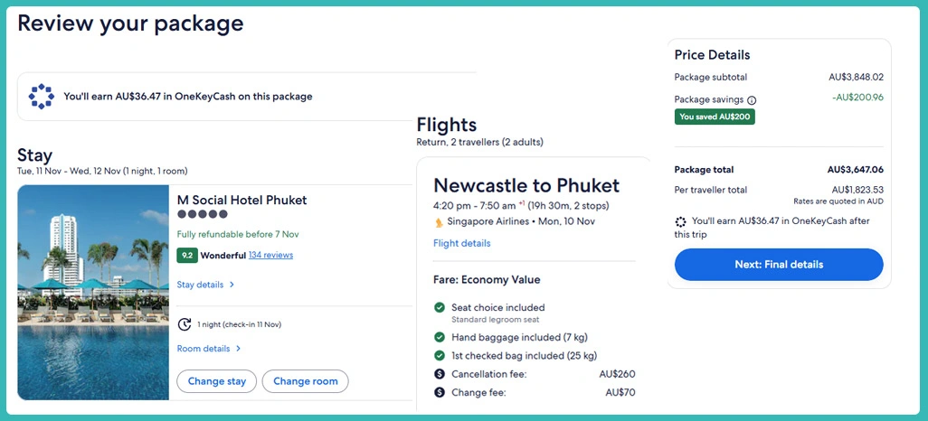Screen dimensions: 928x421
Task: Click the OneKeyCash logo icon in banner
Action: pos(41,96)
